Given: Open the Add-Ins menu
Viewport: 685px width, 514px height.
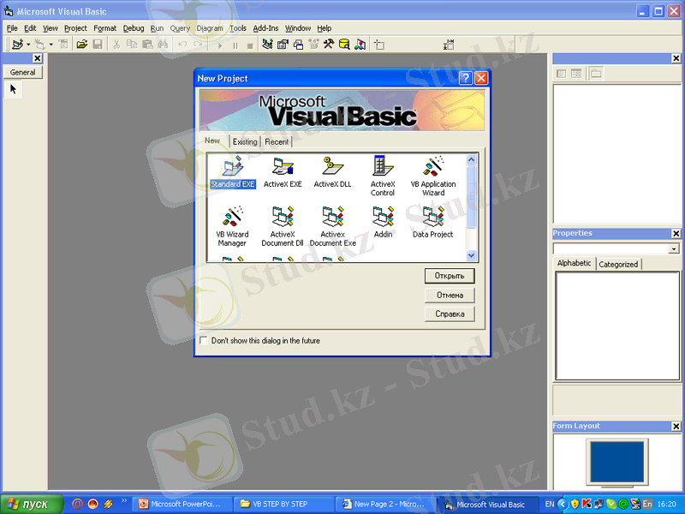Looking at the screenshot, I should pyautogui.click(x=265, y=28).
